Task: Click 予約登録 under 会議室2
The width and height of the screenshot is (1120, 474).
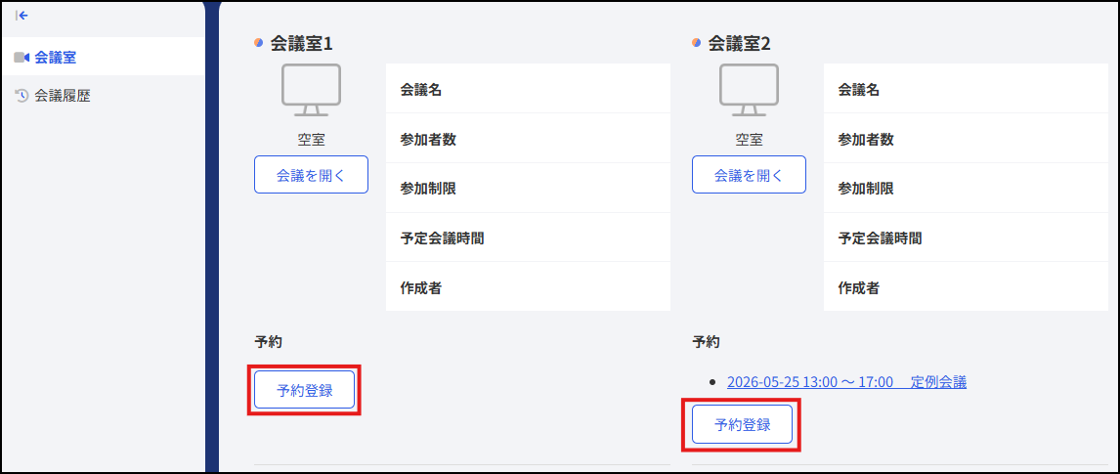Action: tap(742, 424)
